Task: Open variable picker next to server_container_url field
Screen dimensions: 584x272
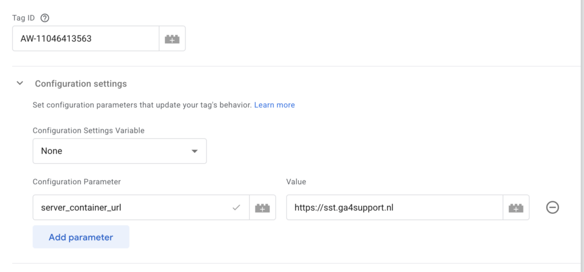Action: coord(262,208)
